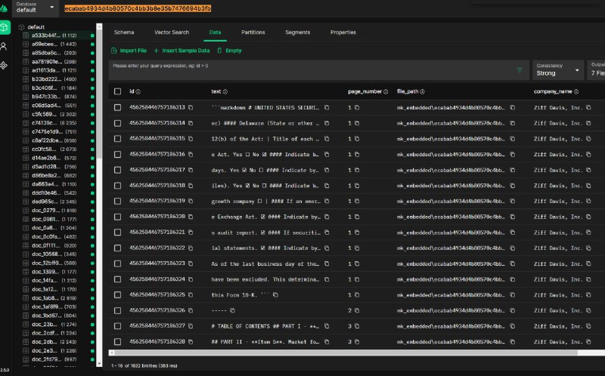Select all rows header checkbox
605x376 pixels.
118,91
